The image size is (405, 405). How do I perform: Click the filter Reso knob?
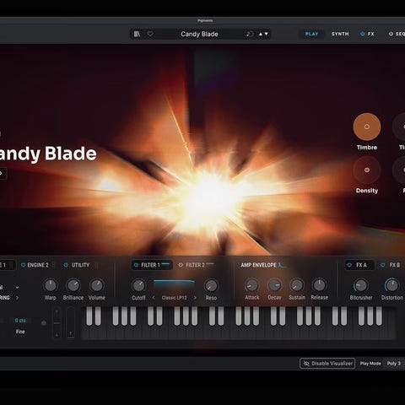tap(211, 285)
